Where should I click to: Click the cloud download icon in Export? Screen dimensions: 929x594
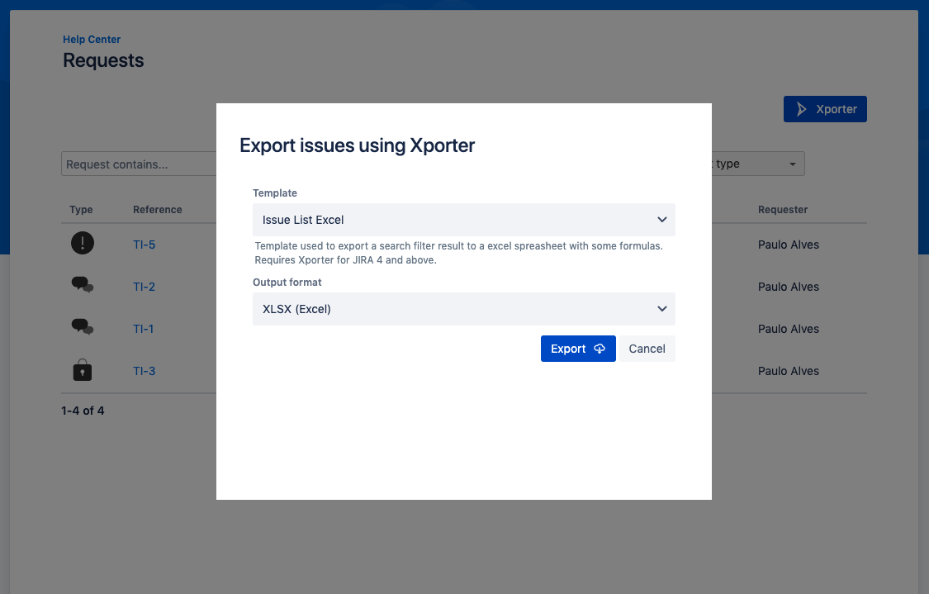point(600,349)
